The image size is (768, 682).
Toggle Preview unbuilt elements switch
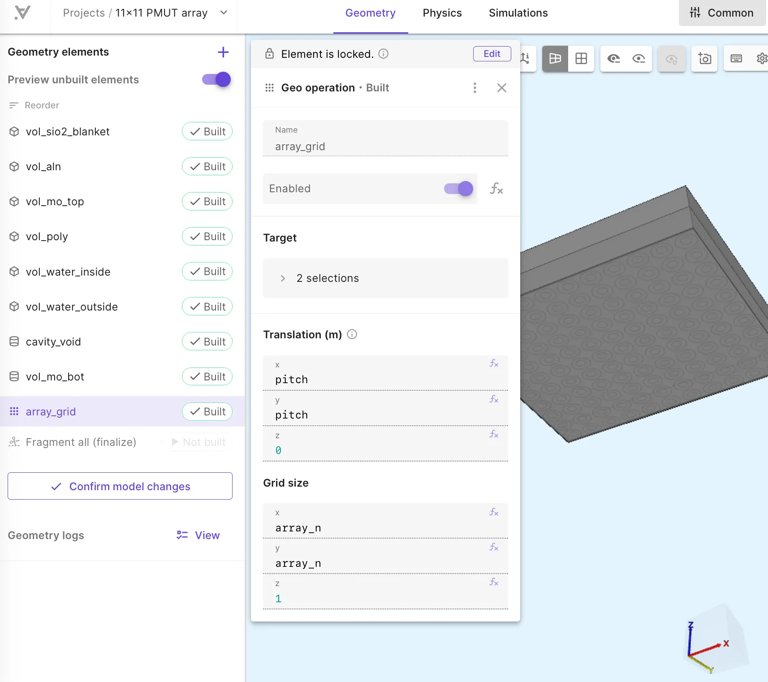[x=216, y=79]
